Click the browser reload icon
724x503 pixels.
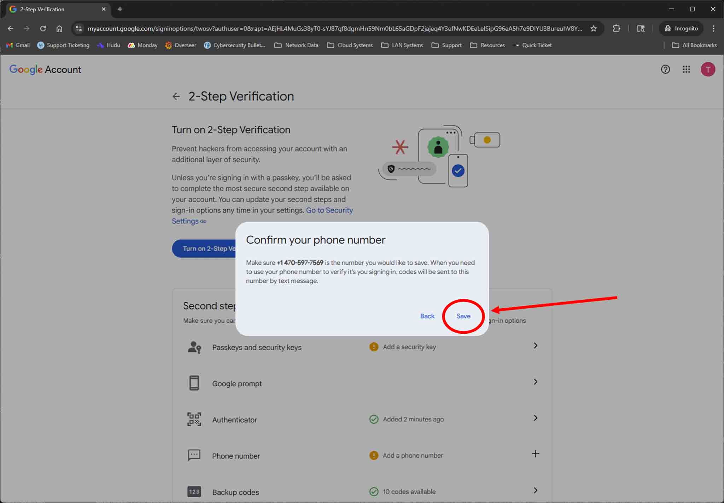pyautogui.click(x=43, y=29)
